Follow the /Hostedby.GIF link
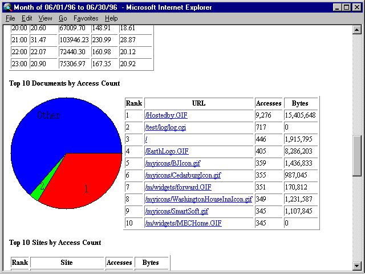Screen dimensions: 365x274 [166, 115]
